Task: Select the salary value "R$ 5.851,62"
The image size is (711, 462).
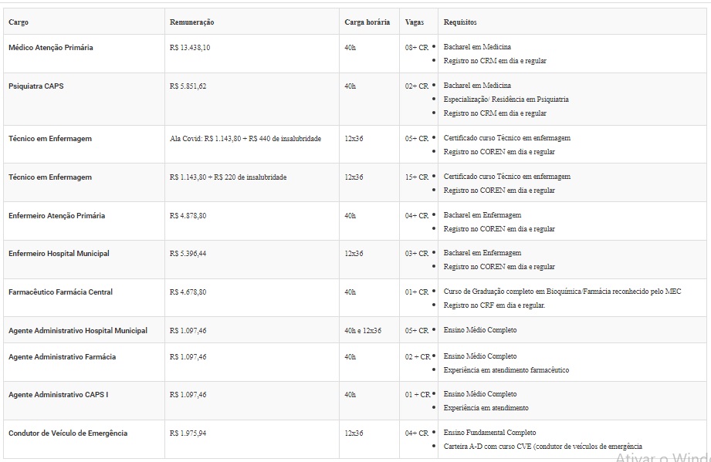Action: (x=188, y=86)
